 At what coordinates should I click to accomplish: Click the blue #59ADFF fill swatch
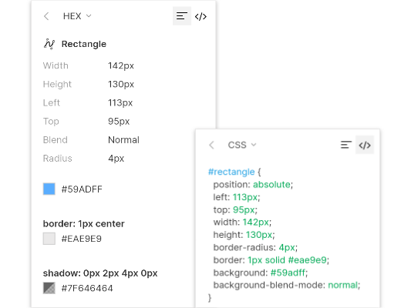(49, 189)
